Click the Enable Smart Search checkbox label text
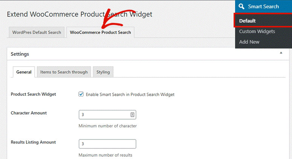The width and height of the screenshot is (292, 159). click(x=130, y=95)
